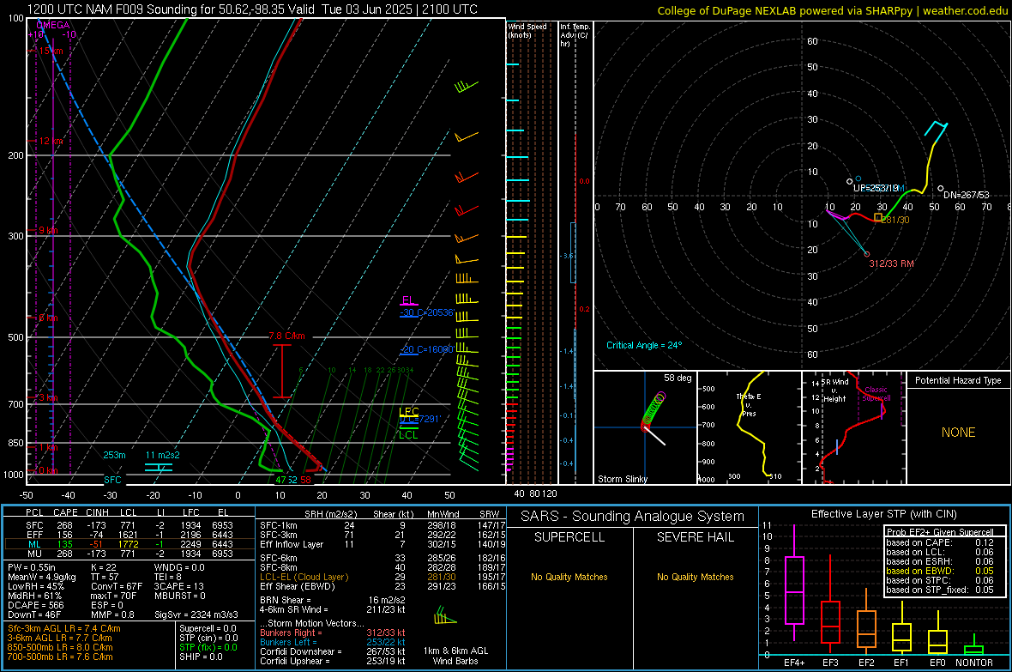Click the MeanW = 4.9g/kg value
This screenshot has height=672, width=1012.
coord(41,577)
